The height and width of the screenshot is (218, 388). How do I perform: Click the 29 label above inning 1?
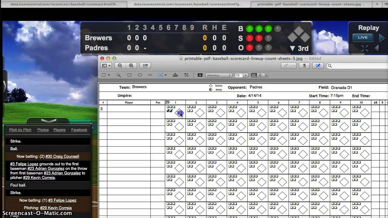(167, 102)
